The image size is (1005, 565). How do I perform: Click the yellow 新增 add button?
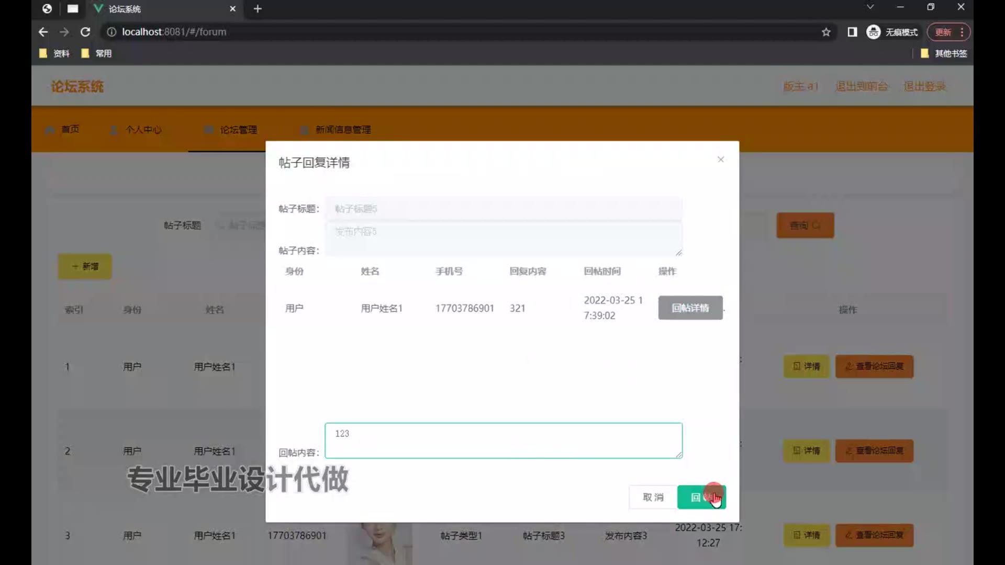click(x=85, y=266)
